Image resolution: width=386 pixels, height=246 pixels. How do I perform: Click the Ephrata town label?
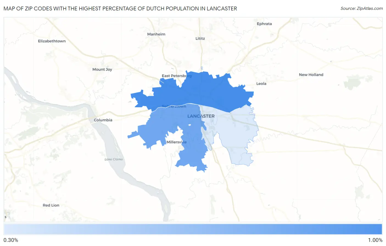click(x=264, y=24)
